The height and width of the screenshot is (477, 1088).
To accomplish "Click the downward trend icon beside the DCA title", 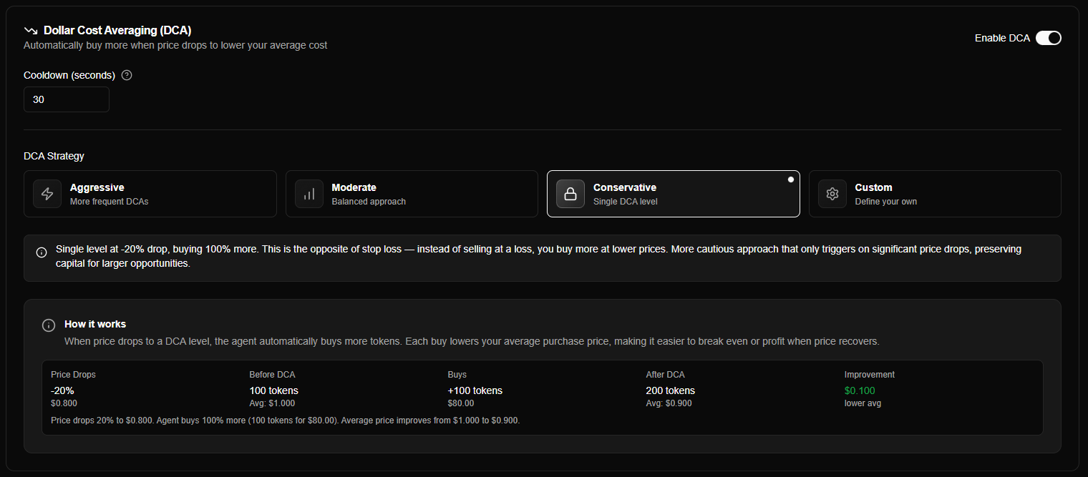I will pos(31,31).
